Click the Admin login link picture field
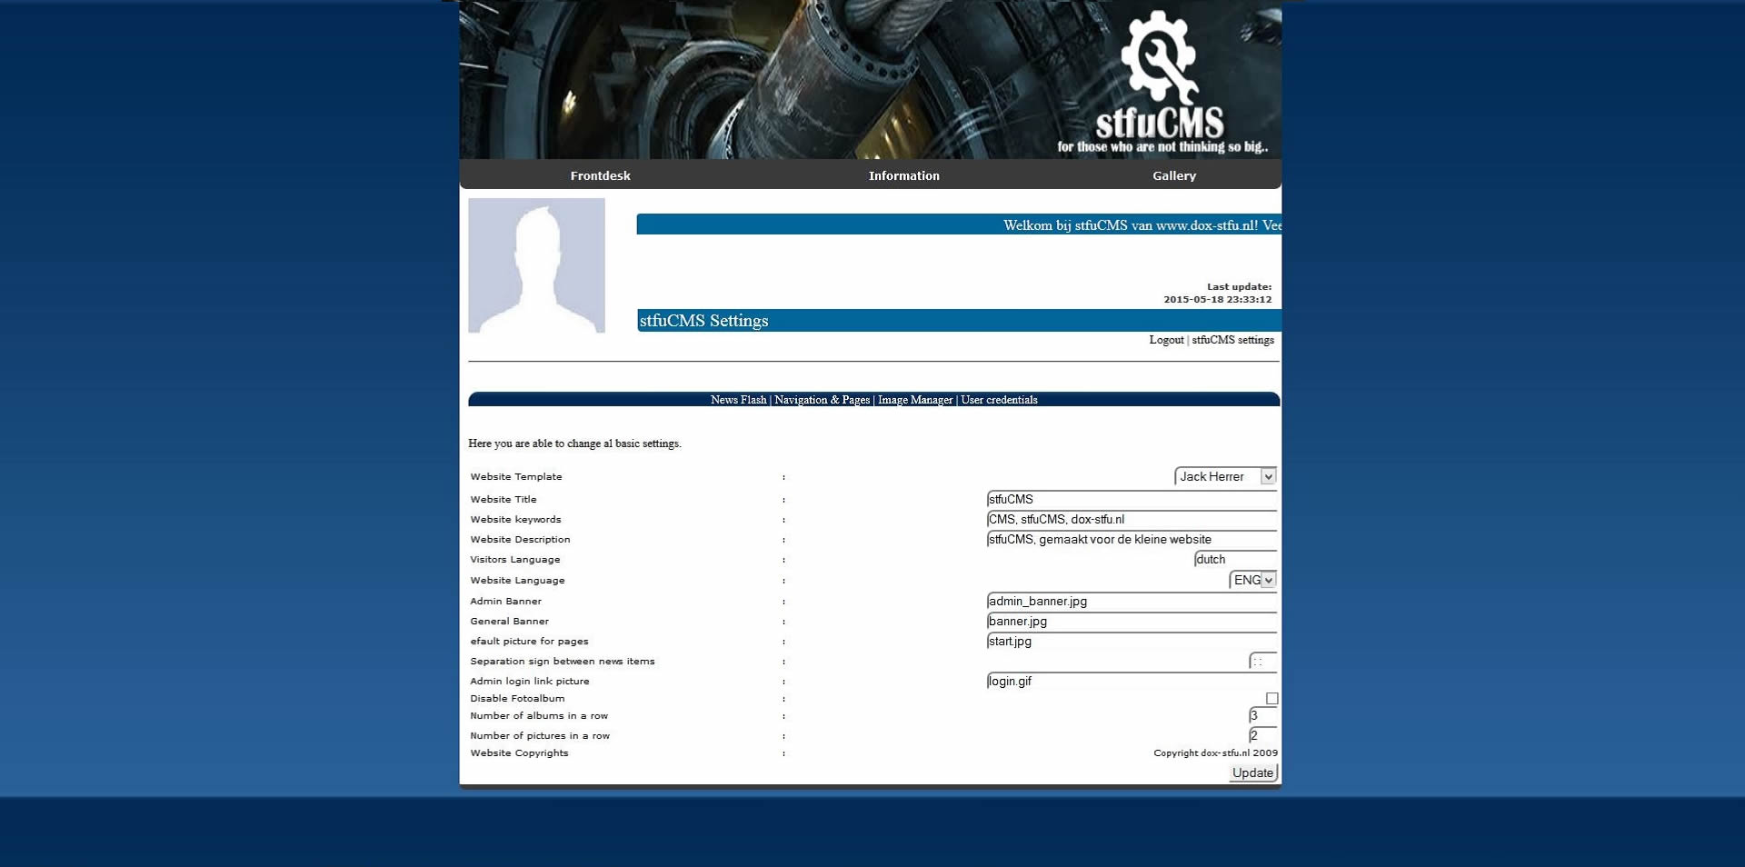 coord(1132,681)
